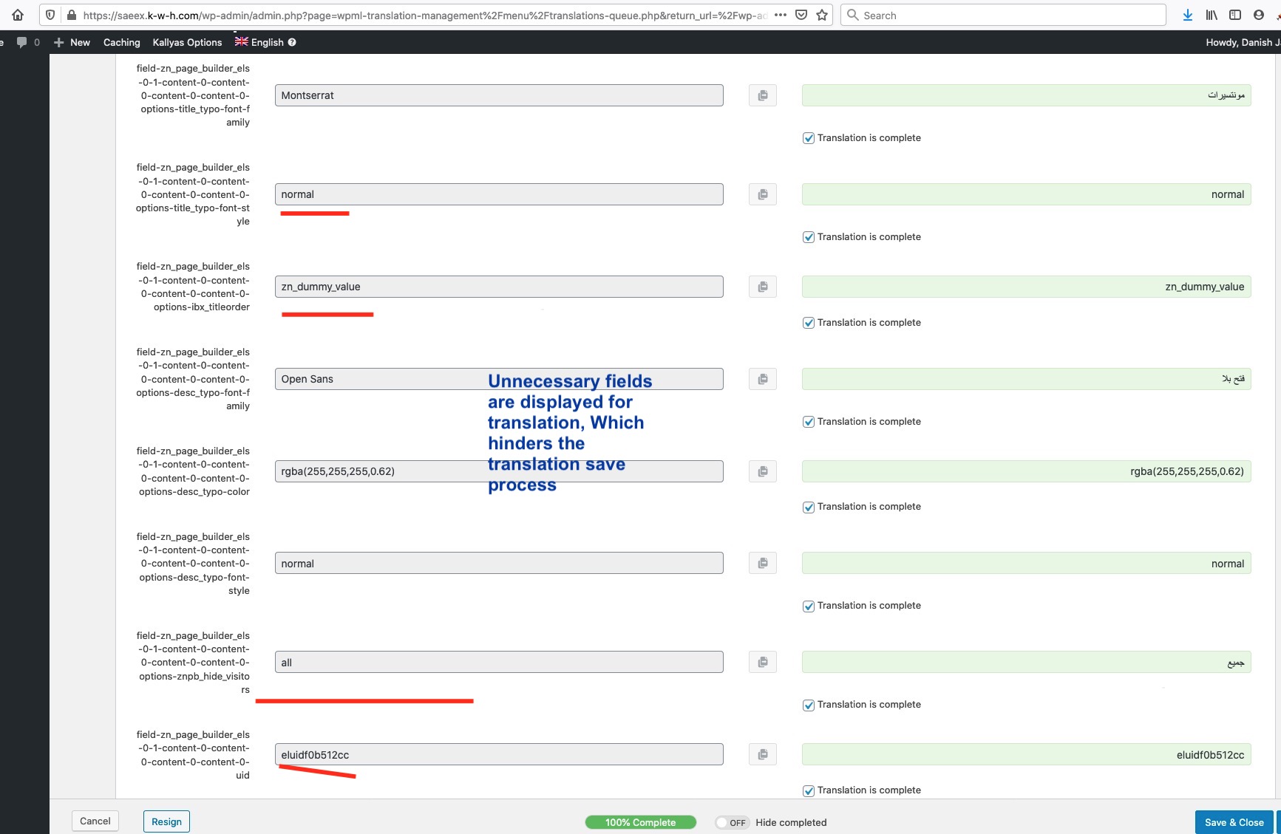Edit the Open Sans translation field
Image resolution: width=1281 pixels, height=834 pixels.
(1026, 379)
